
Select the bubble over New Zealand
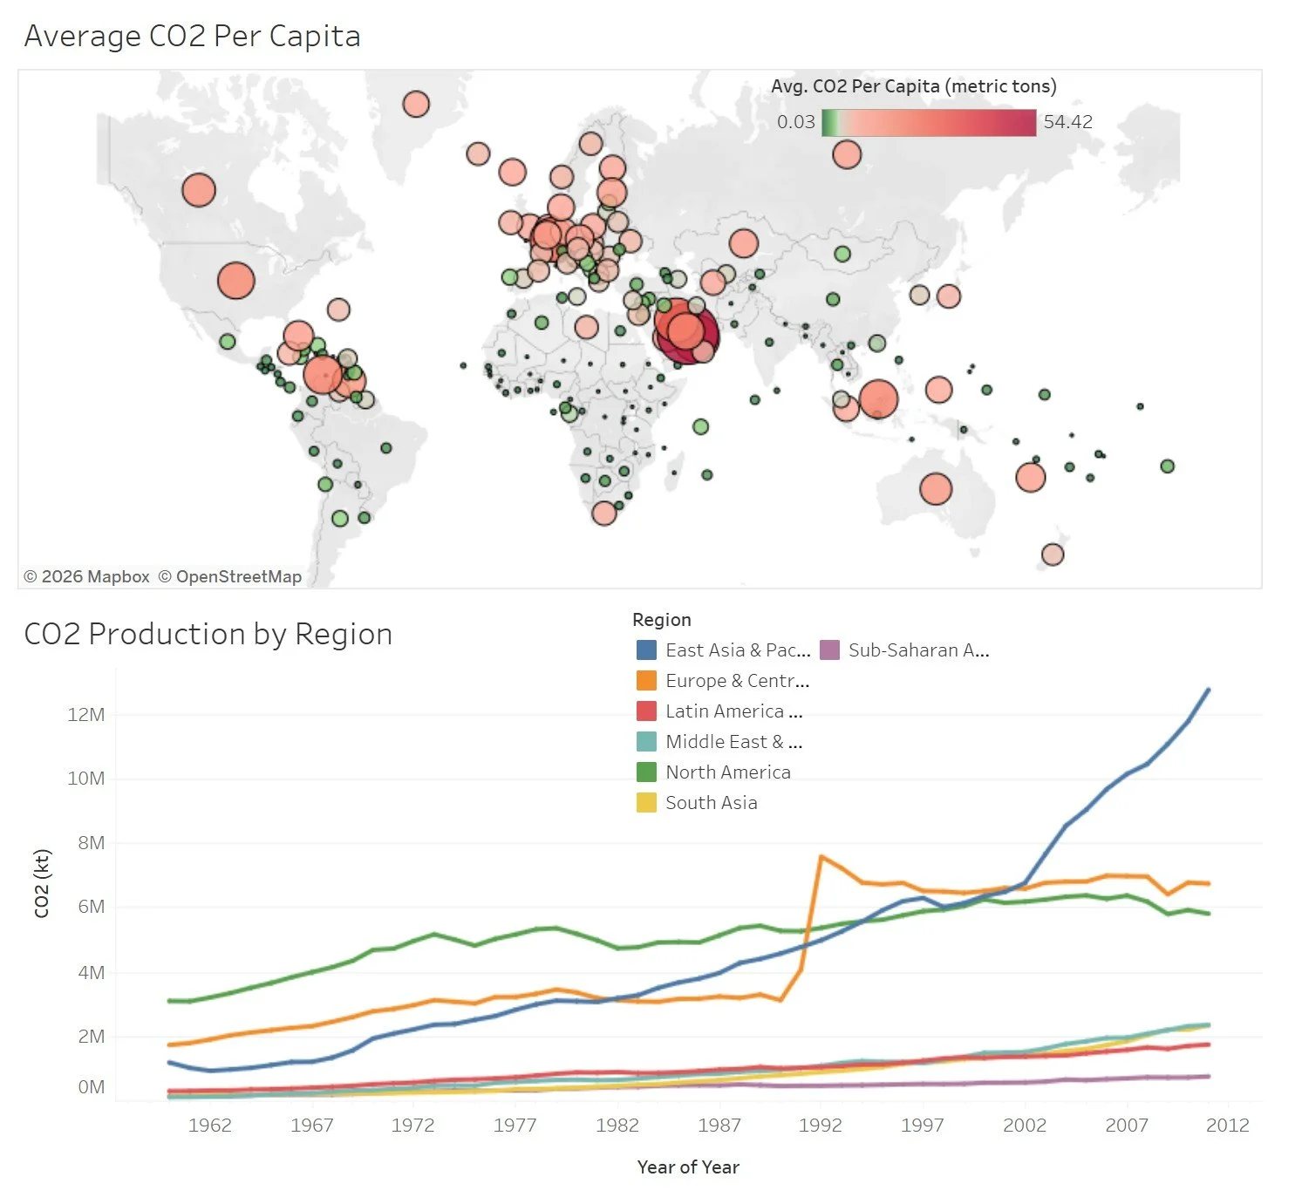[1053, 554]
